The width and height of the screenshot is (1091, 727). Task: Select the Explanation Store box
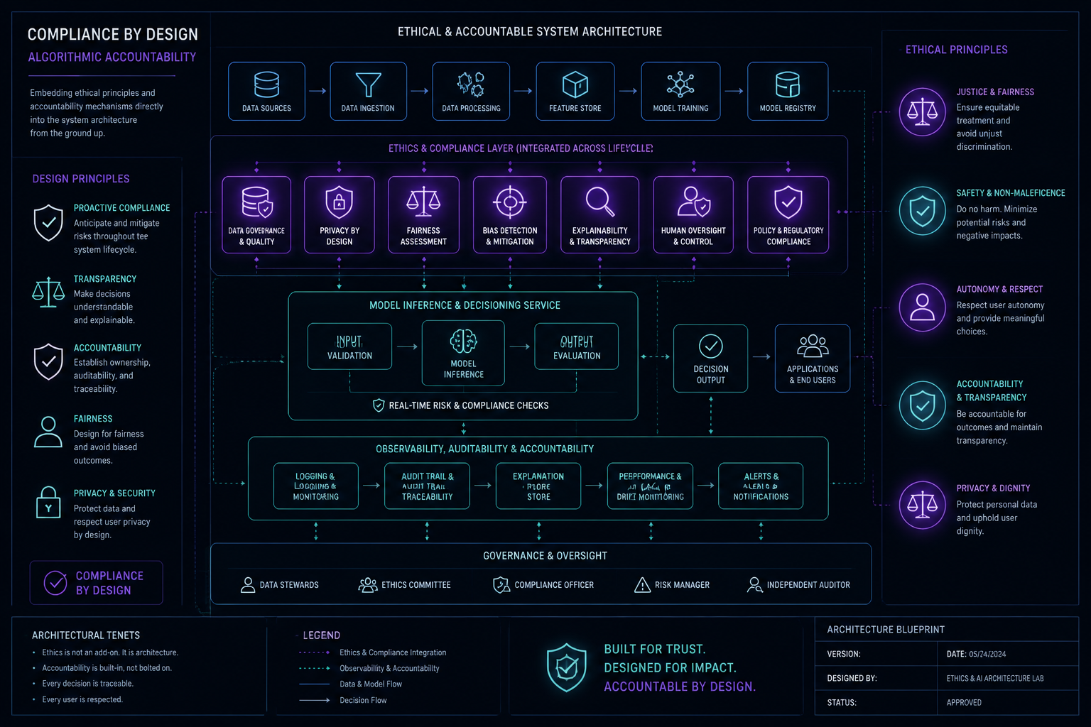pyautogui.click(x=538, y=486)
